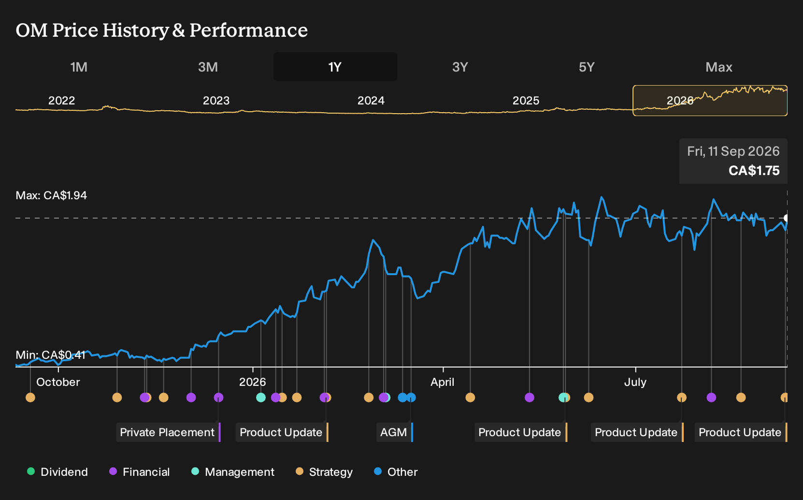Click purple marker above Private Placement label
Image resolution: width=803 pixels, height=500 pixels.
click(x=218, y=397)
